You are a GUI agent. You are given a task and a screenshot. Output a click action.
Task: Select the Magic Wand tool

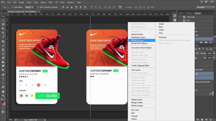pyautogui.click(x=3, y=29)
